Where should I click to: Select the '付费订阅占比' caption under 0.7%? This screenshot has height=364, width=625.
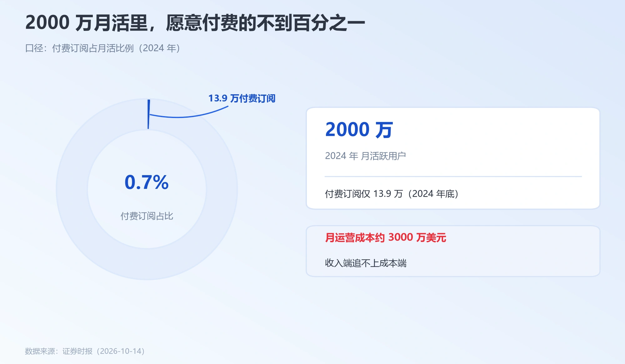tap(147, 216)
